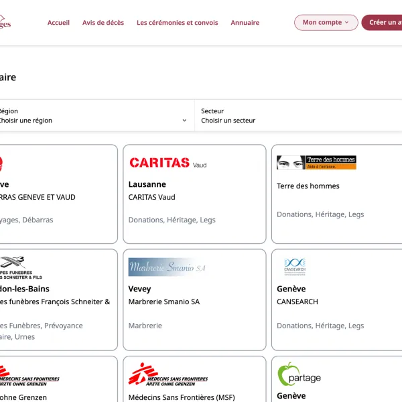Click the CANSEARCH logo icon

[x=295, y=267]
